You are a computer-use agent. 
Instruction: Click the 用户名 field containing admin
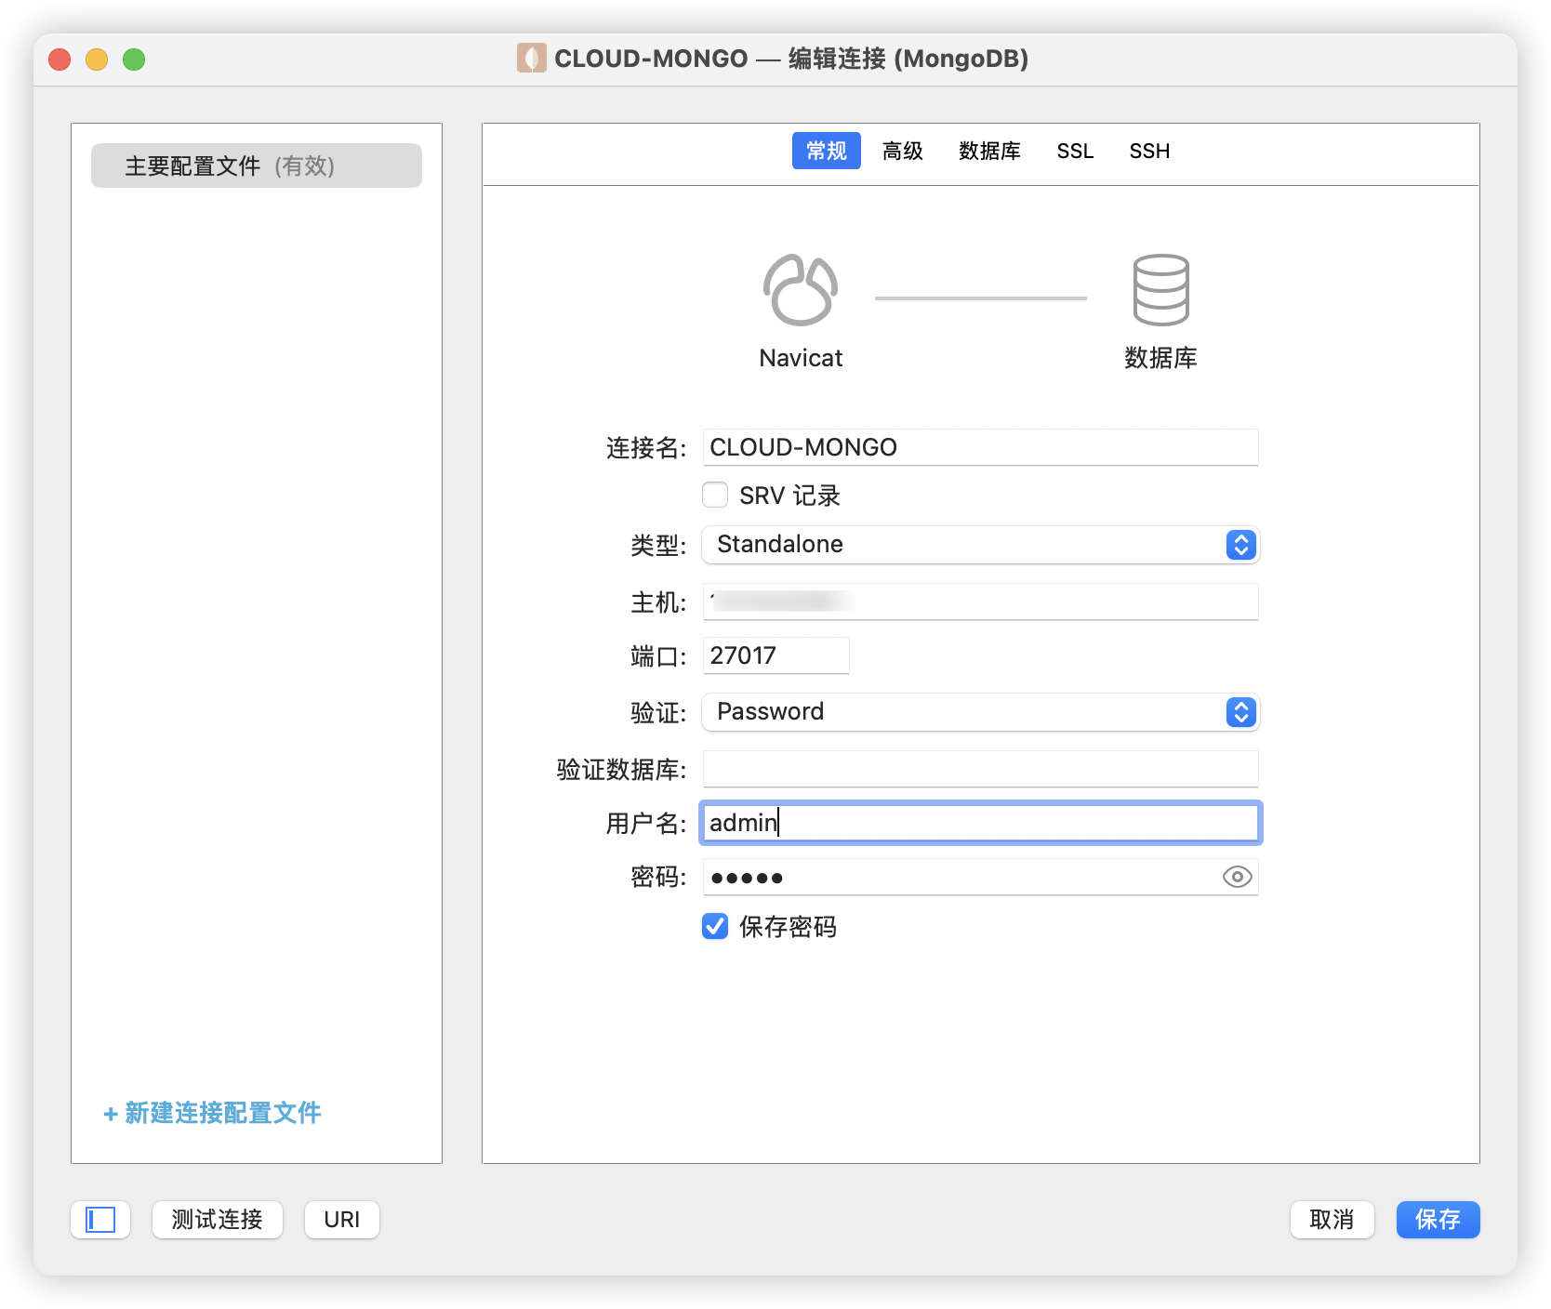pos(981,823)
